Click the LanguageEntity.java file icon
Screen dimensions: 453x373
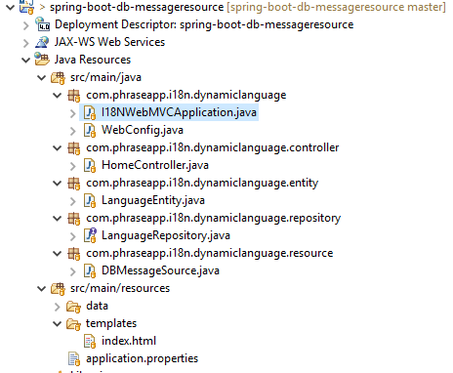tap(90, 200)
